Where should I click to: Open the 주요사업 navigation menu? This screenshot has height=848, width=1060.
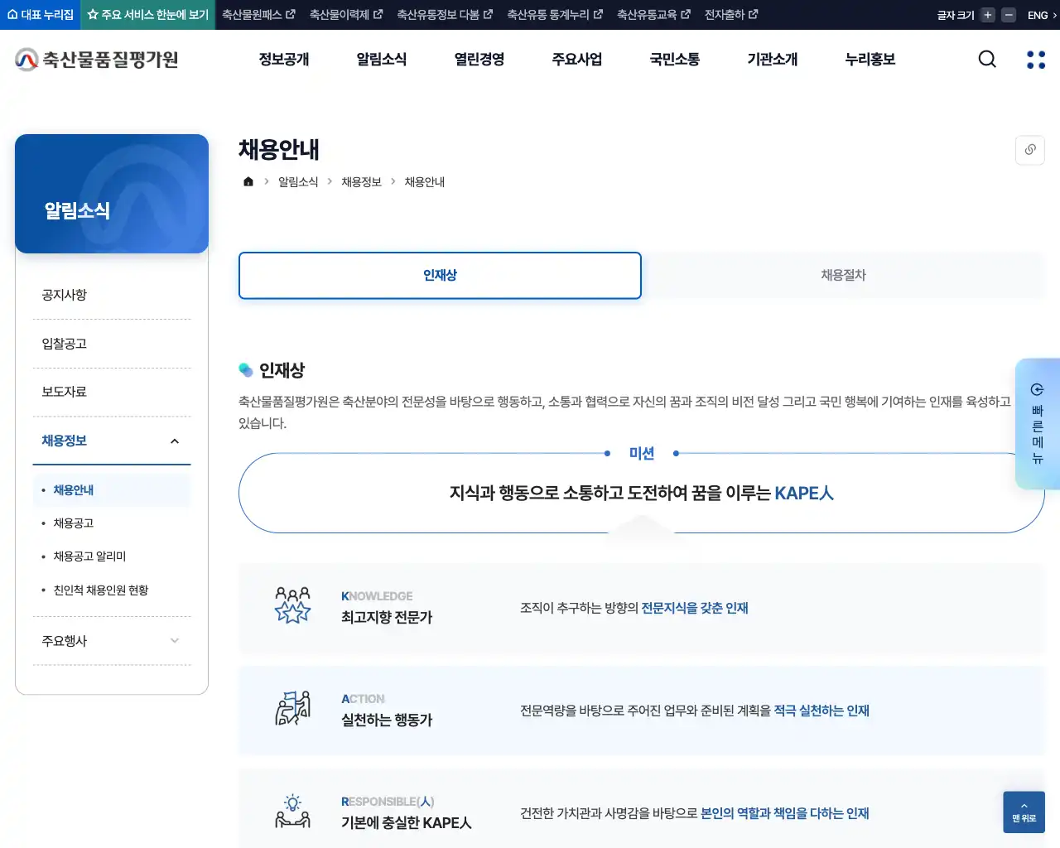576,59
